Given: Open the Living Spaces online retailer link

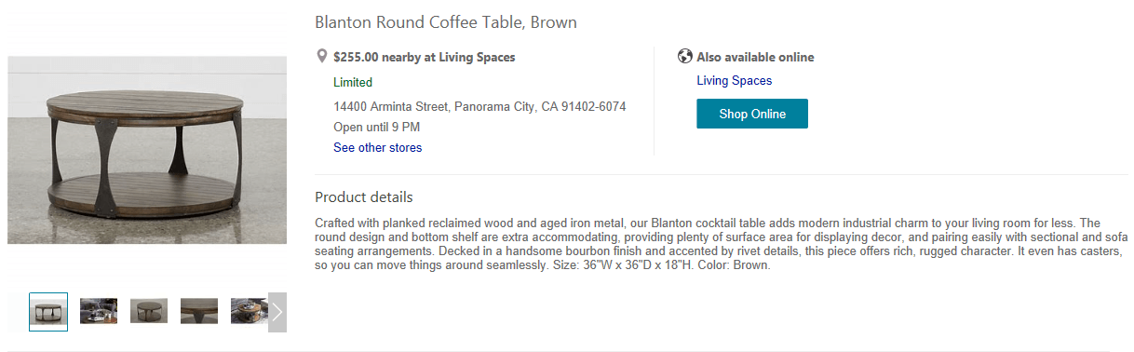Looking at the screenshot, I should 735,81.
